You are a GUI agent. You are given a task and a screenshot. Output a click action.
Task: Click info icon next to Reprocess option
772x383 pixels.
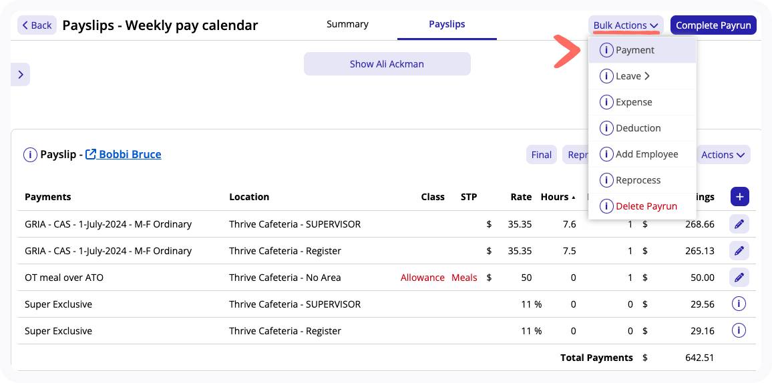pos(606,180)
